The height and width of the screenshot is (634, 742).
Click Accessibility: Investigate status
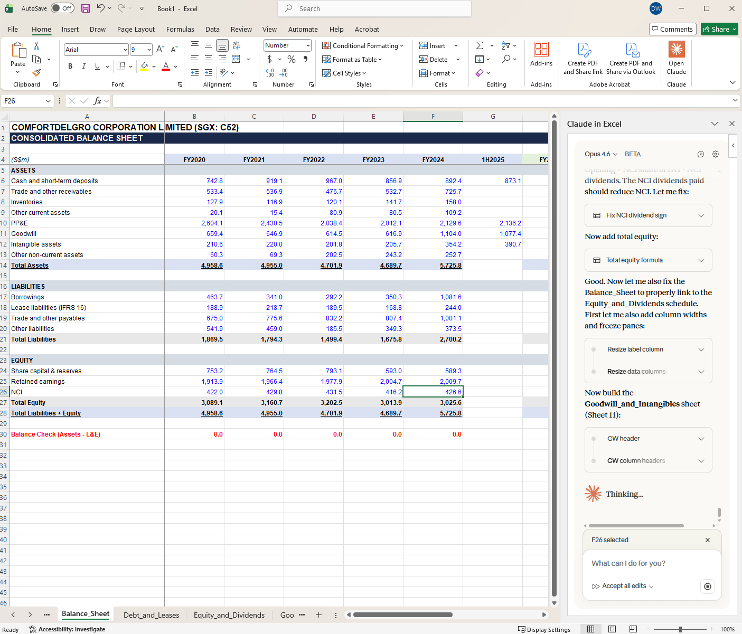pos(67,629)
